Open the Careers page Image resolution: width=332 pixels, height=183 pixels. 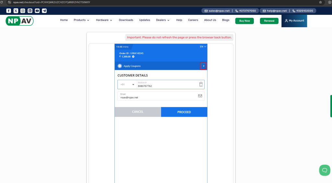coord(193,20)
